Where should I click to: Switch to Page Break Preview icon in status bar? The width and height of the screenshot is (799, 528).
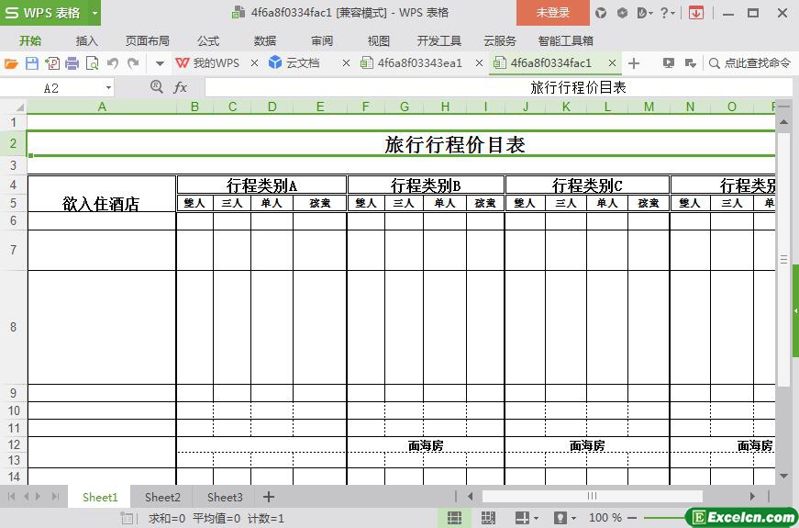[x=488, y=518]
